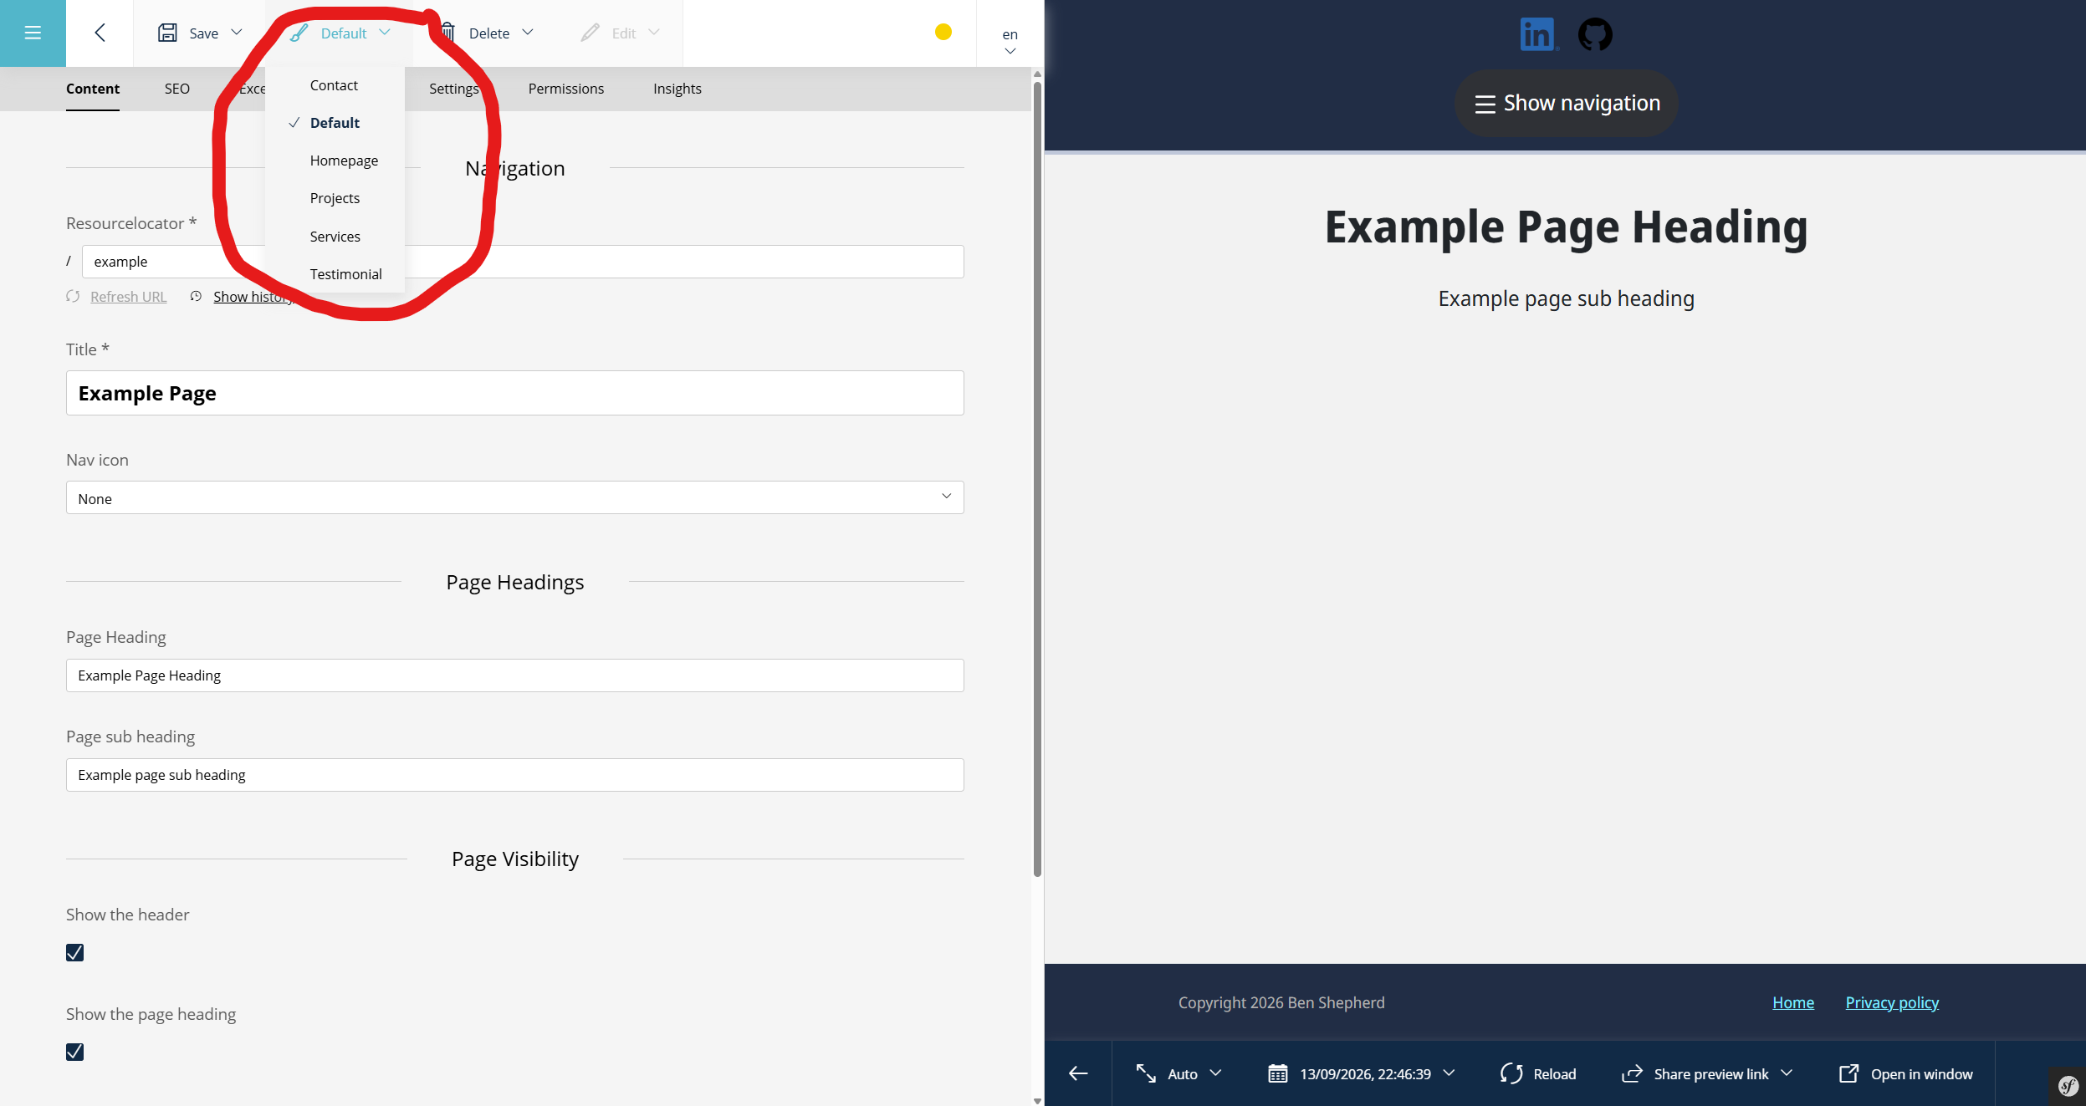Click the refresh URL circular arrow icon
The image size is (2086, 1106).
click(x=74, y=297)
